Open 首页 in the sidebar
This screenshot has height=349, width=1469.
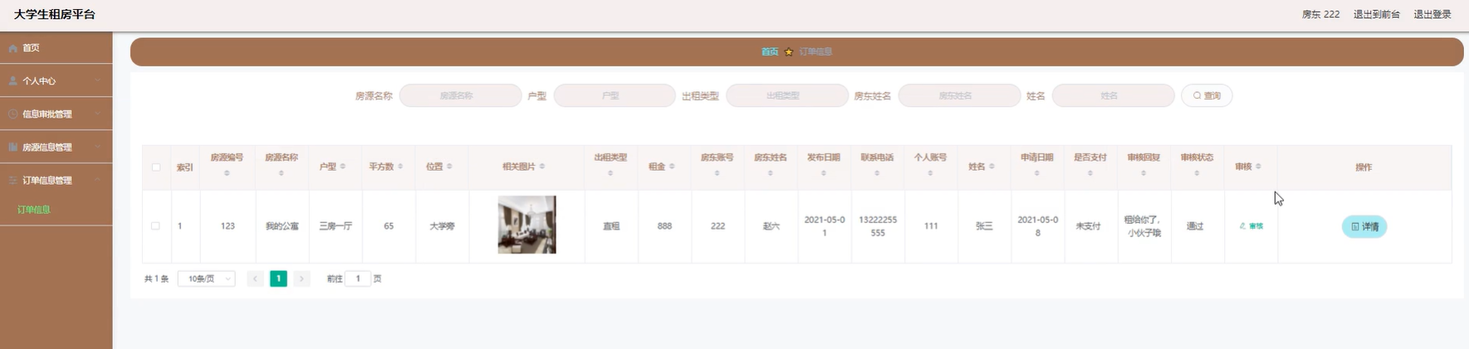point(56,48)
